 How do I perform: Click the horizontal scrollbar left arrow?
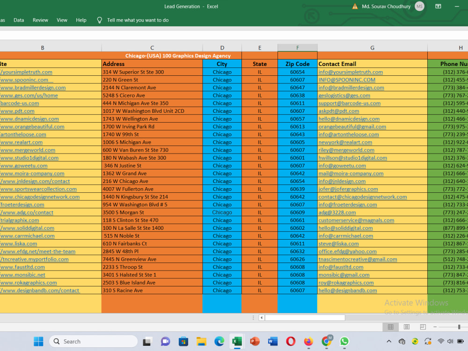262,318
